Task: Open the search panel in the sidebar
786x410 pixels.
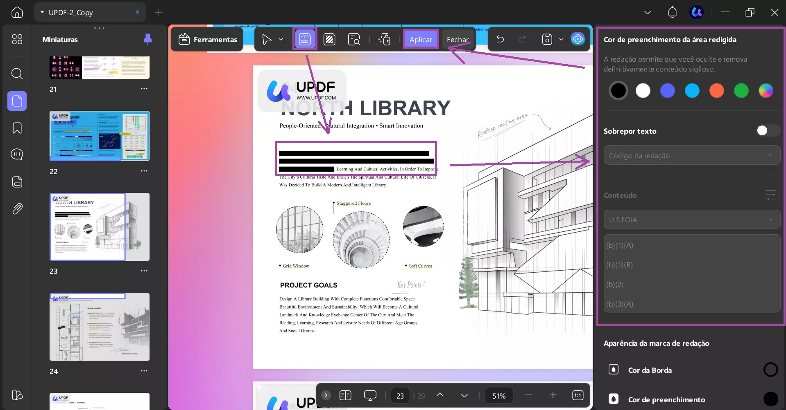Action: pos(17,74)
